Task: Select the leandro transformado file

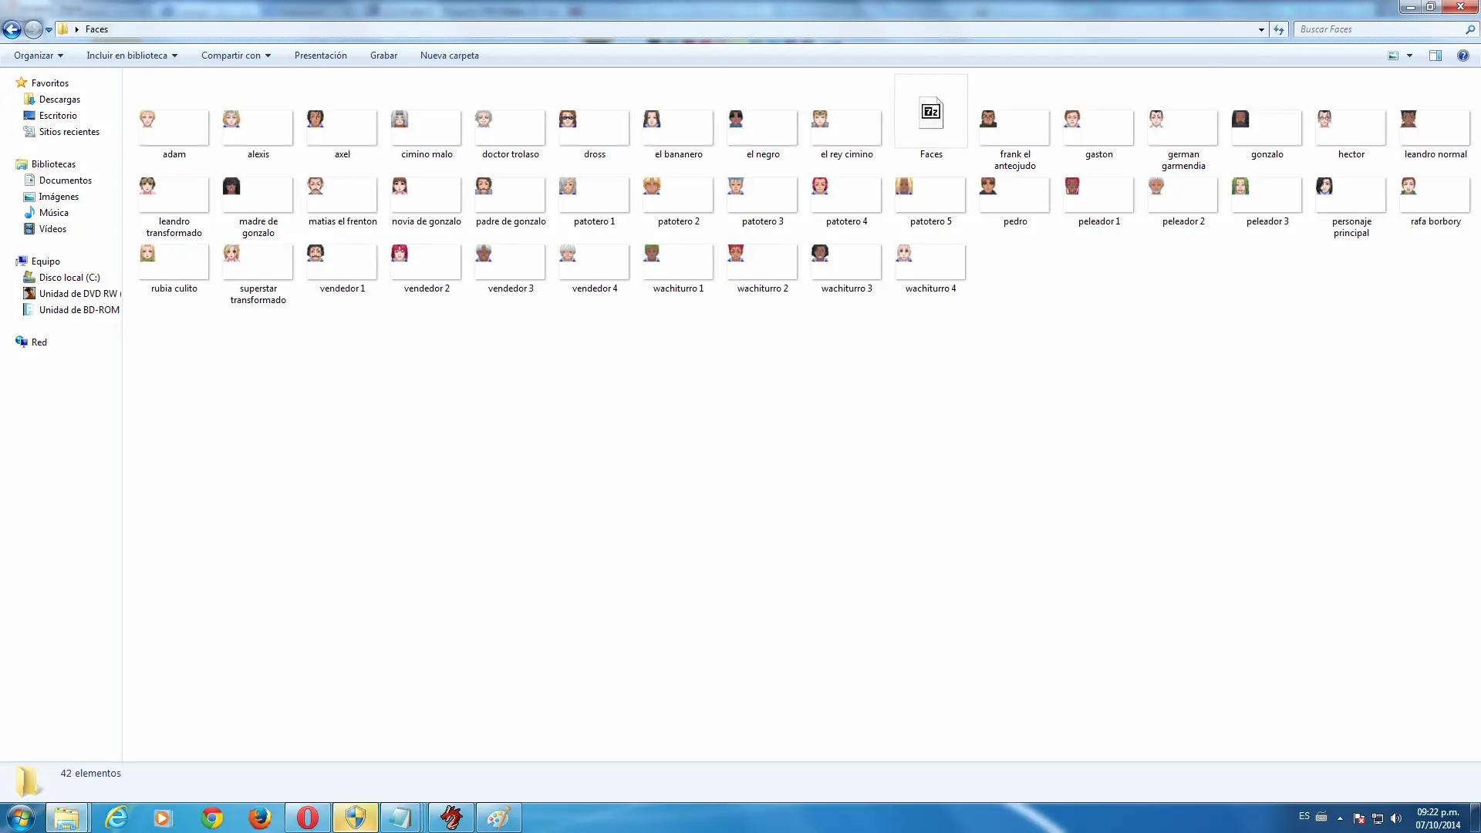Action: (174, 195)
